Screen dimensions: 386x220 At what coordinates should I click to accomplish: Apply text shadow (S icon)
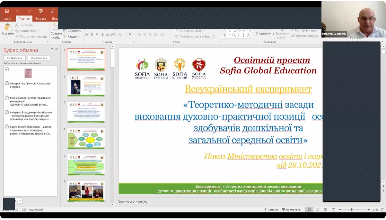click(102, 34)
